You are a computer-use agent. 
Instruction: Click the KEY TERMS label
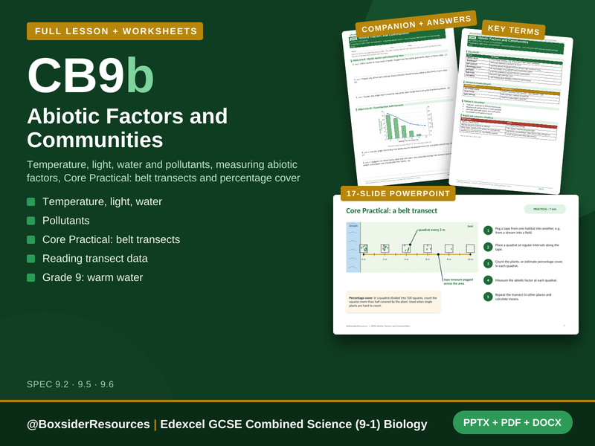513,30
